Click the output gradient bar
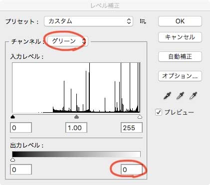Viewport: 210px width, 185px height. point(76,154)
